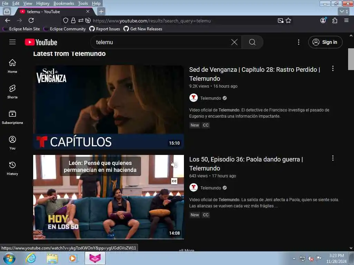The width and height of the screenshot is (354, 265).
Task: Open Los 50, Episodio 36 title link
Action: click(246, 164)
